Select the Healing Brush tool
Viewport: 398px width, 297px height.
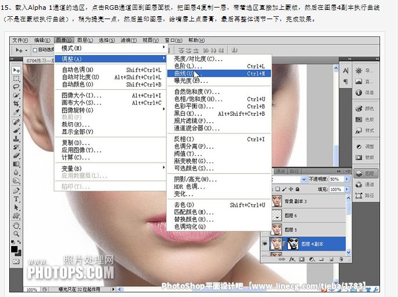(16, 122)
